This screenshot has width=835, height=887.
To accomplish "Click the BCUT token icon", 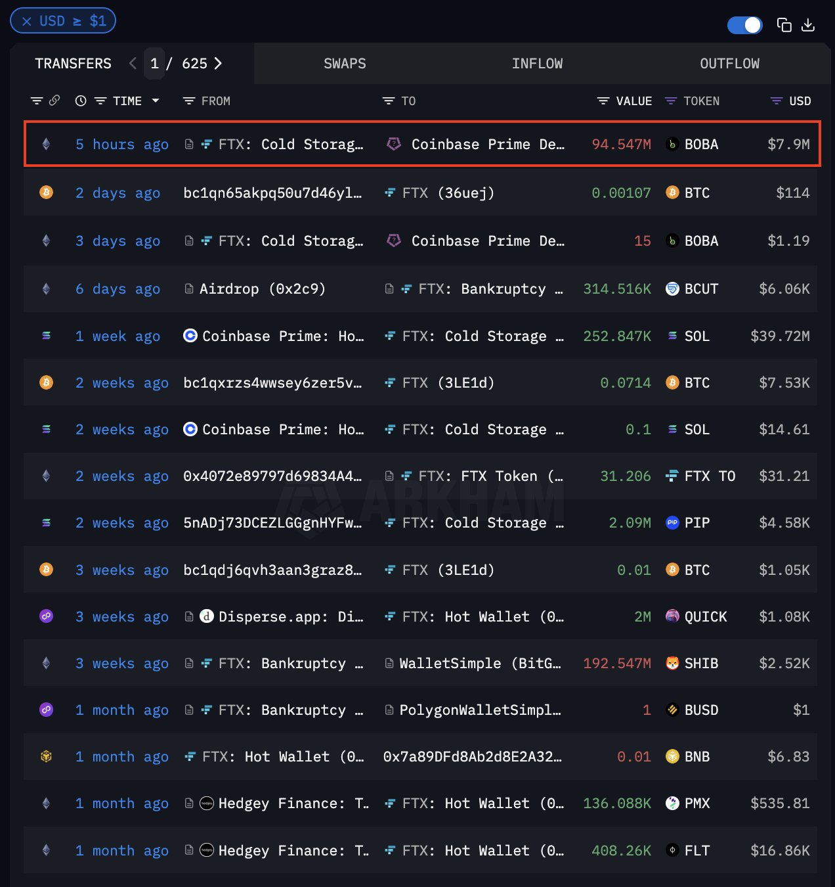I will [672, 288].
